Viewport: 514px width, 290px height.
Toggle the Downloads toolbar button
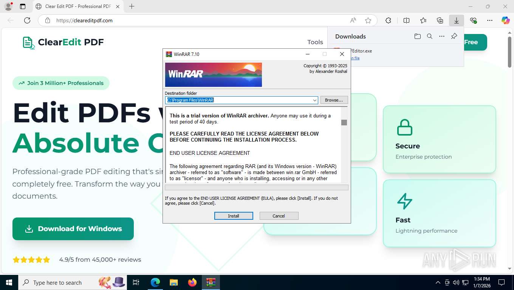coord(457,20)
